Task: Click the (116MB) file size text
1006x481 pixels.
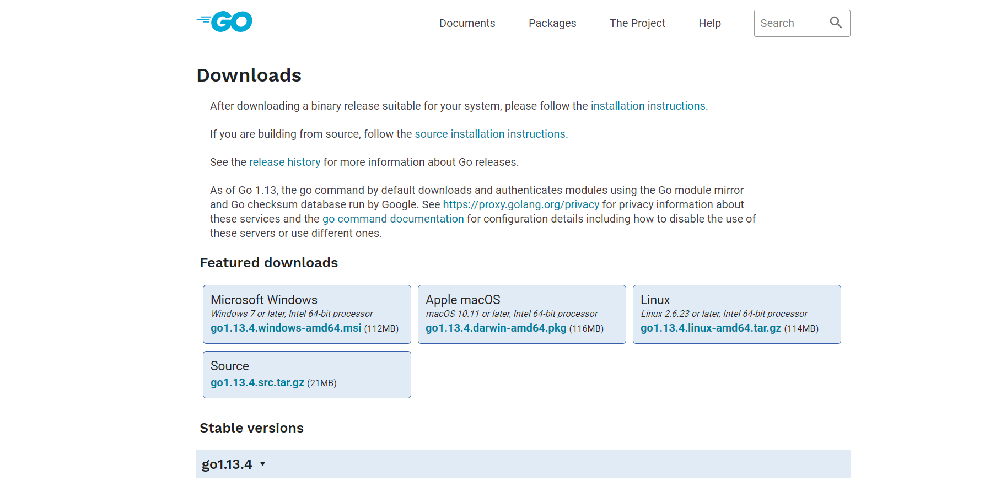Action: coord(587,328)
